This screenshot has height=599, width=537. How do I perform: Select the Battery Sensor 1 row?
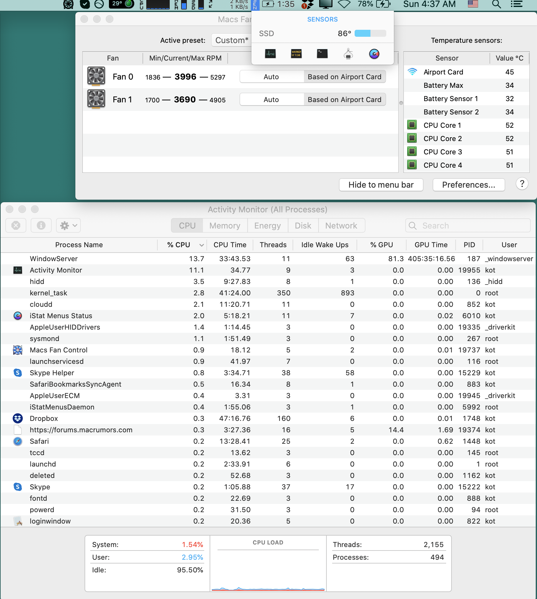[x=467, y=99]
